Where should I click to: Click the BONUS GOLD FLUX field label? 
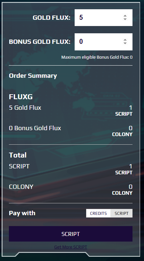pyautogui.click(x=39, y=42)
